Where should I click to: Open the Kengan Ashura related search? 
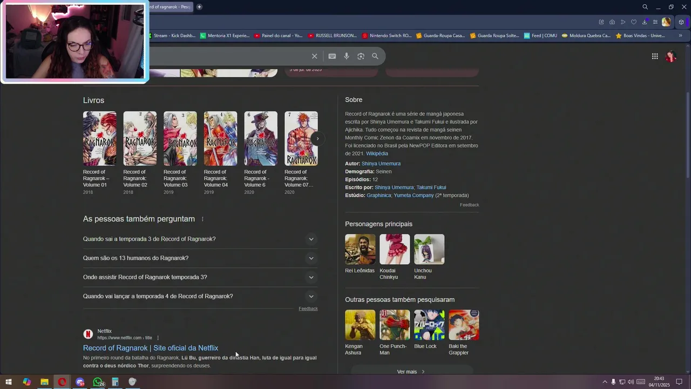coord(360,325)
